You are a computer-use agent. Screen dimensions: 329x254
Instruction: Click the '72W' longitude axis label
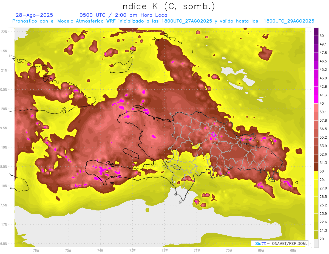[x=164, y=250]
